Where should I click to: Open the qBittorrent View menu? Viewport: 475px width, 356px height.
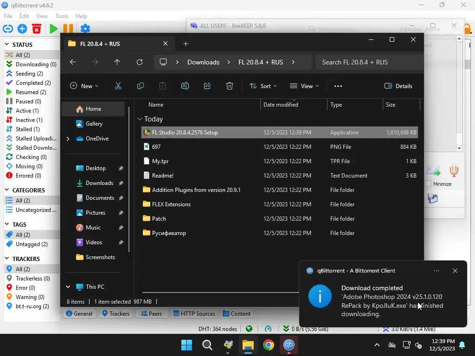(x=42, y=16)
